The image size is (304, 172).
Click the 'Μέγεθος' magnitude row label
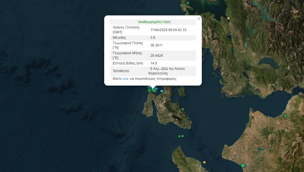click(x=119, y=38)
